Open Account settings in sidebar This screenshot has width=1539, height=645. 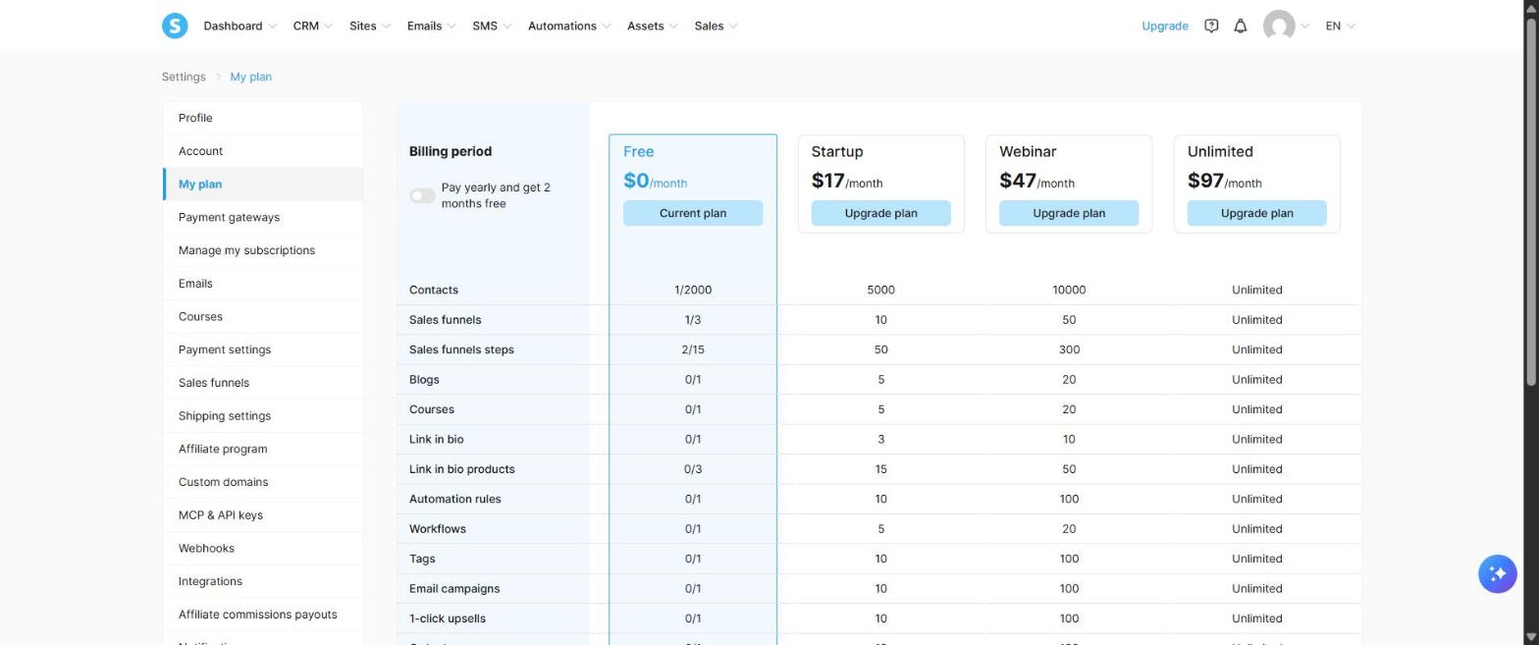[x=263, y=151]
